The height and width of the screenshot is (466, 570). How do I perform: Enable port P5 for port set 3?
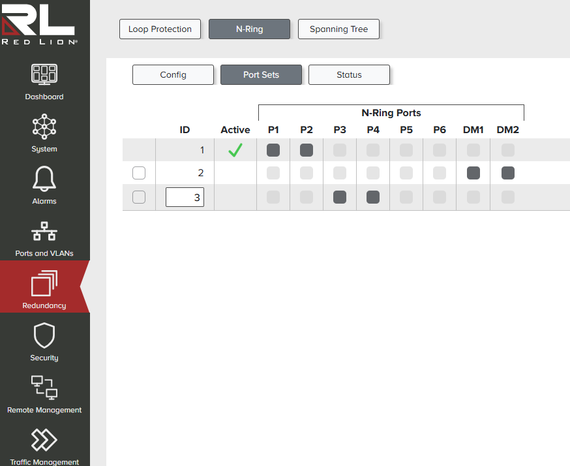coord(406,197)
